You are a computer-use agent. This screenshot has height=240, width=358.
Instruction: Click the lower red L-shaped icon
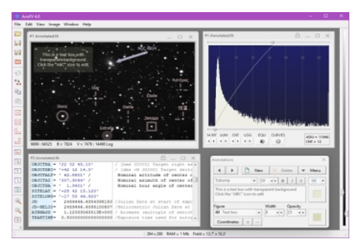click(18, 141)
